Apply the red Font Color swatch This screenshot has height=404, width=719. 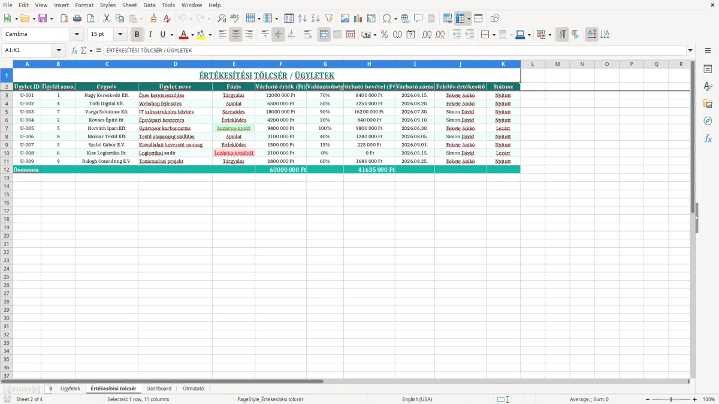[184, 35]
